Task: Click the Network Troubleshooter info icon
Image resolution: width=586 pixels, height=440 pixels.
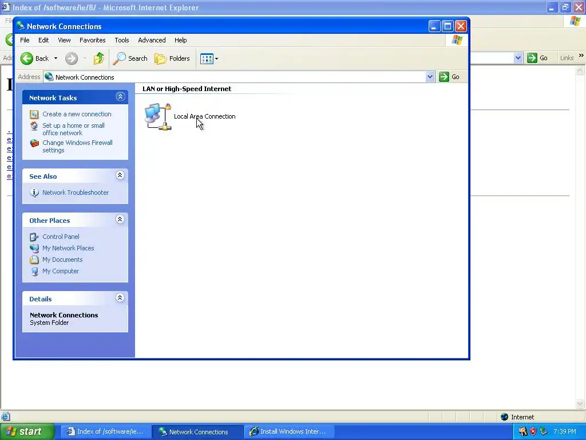Action: coord(34,192)
